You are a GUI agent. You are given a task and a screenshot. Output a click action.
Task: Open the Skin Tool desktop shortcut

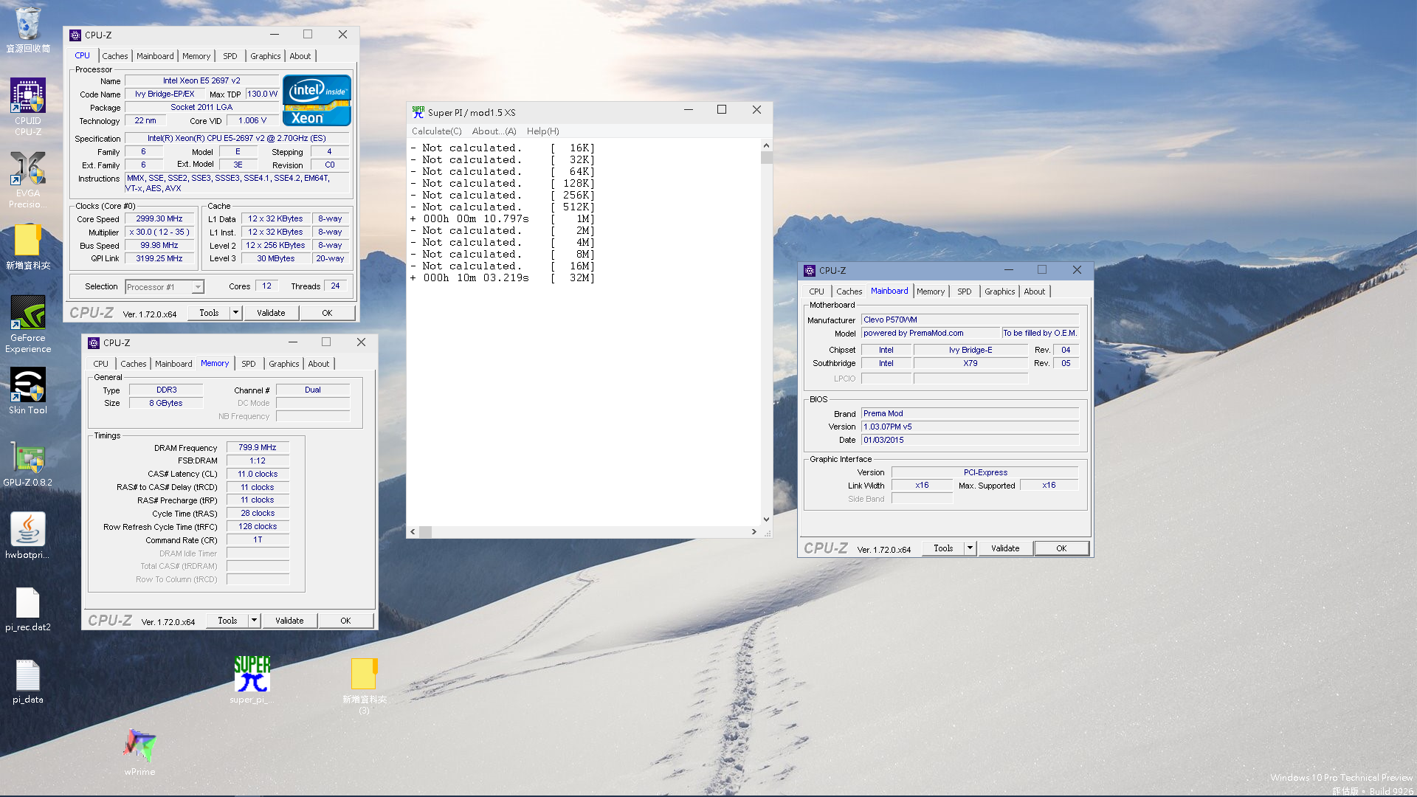[x=28, y=391]
